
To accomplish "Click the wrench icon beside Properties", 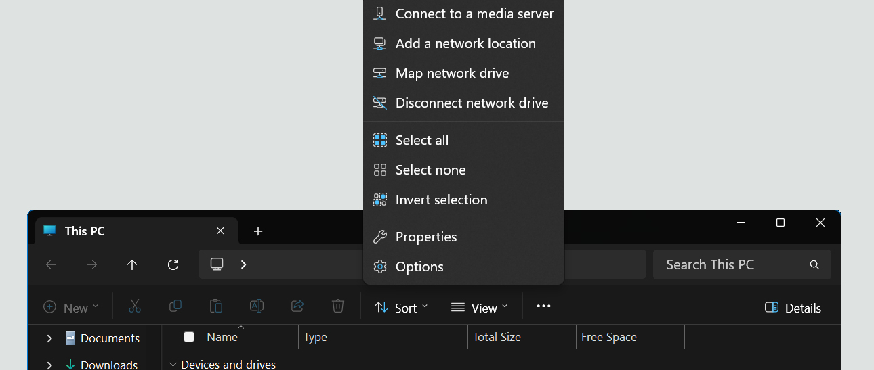I will tap(380, 237).
